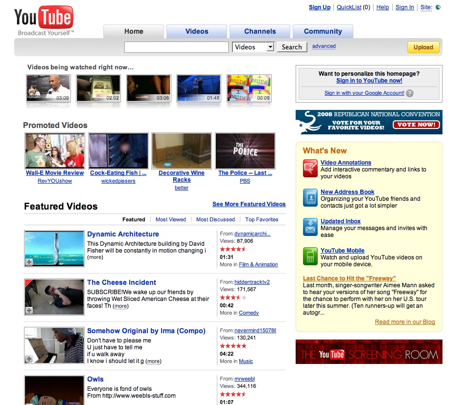
Task: Open the Comedy category link
Action: (x=249, y=313)
